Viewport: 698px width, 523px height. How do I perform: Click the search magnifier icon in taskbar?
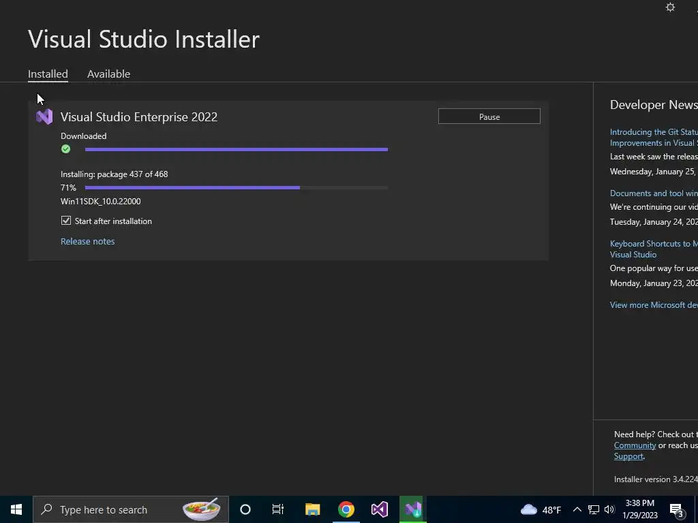coord(46,509)
